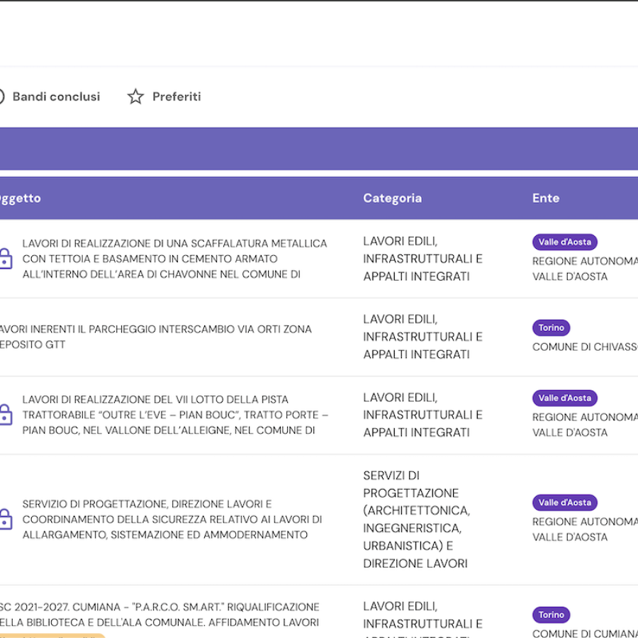Image resolution: width=638 pixels, height=638 pixels.
Task: Select the Torino tag above Comune di Cumiana
Action: (551, 615)
